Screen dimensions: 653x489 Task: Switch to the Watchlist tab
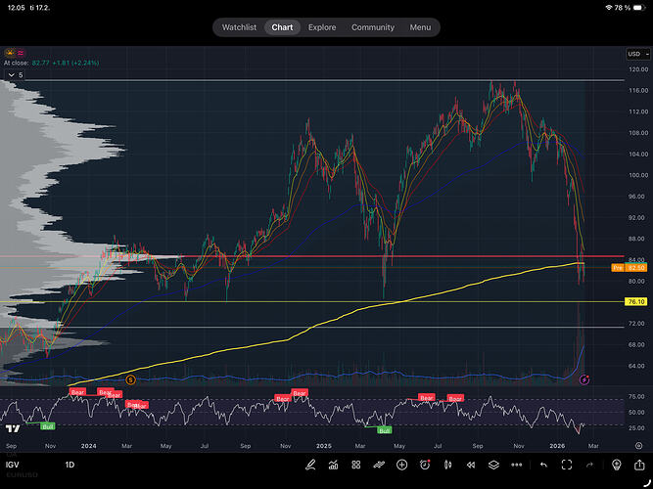pos(239,27)
